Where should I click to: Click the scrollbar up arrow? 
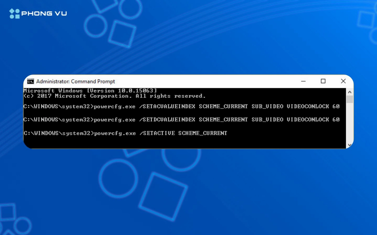(x=349, y=92)
